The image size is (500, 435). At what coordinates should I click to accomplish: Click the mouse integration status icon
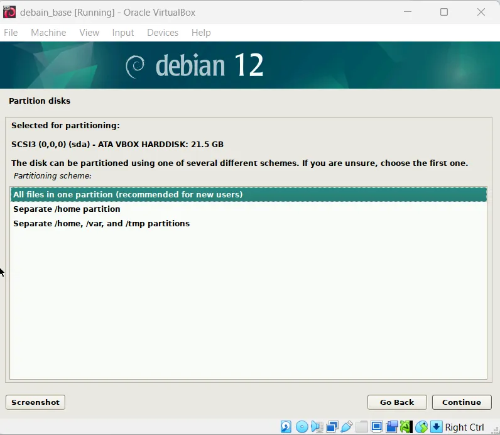(x=421, y=427)
